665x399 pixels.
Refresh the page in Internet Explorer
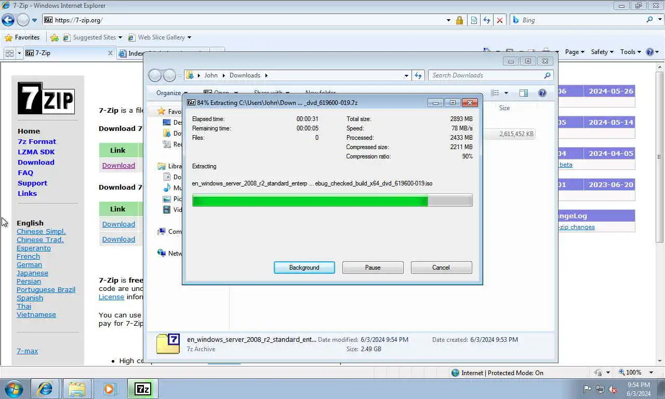click(487, 20)
